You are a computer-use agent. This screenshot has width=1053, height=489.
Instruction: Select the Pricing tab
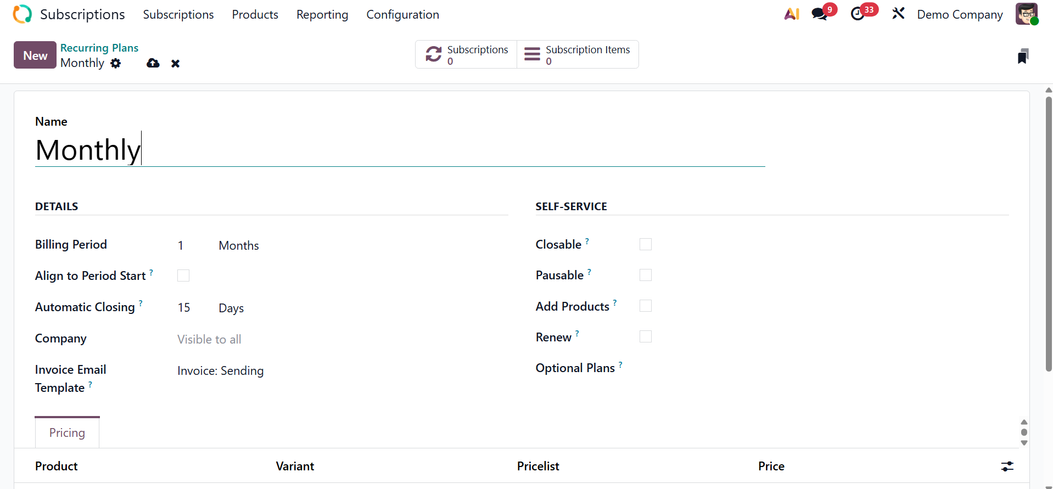[67, 433]
